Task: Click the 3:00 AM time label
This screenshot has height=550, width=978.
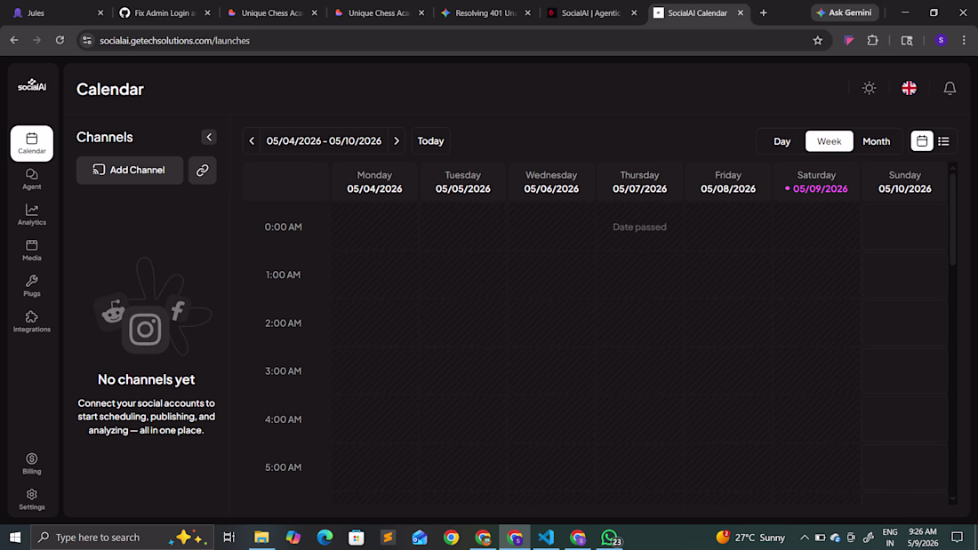Action: coord(283,371)
